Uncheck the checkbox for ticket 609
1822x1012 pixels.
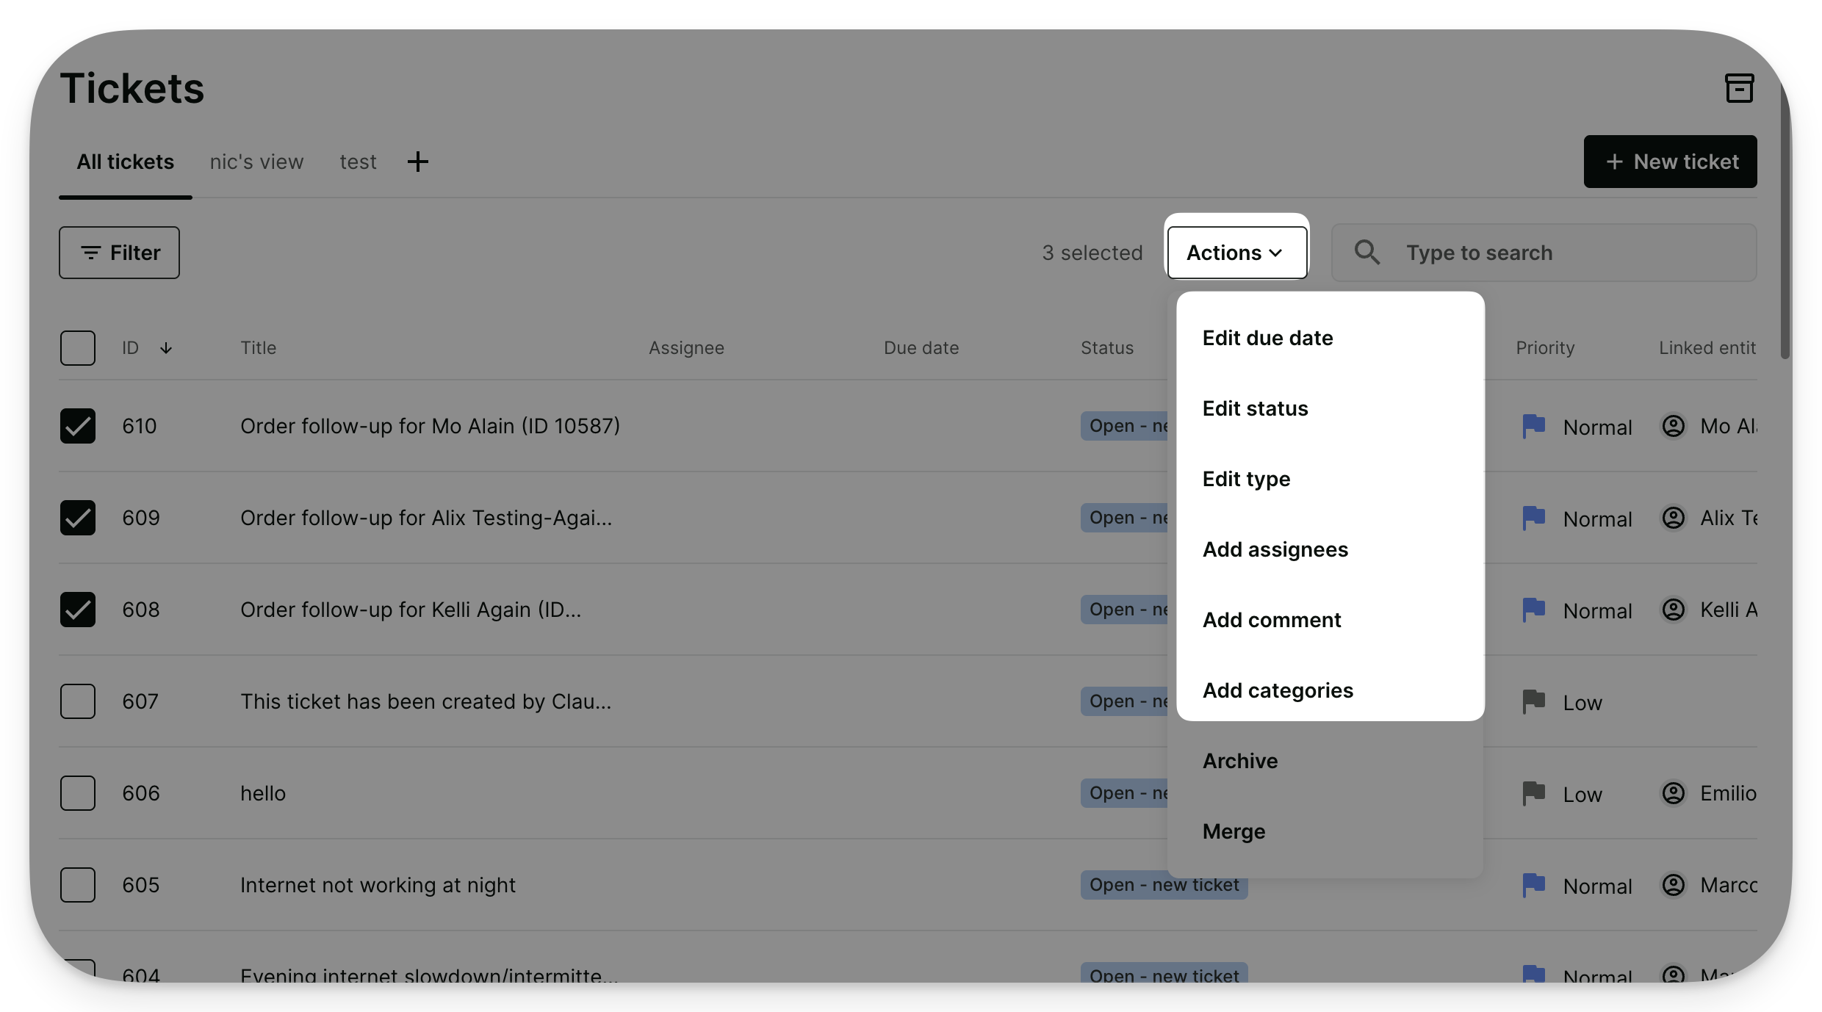pyautogui.click(x=78, y=518)
